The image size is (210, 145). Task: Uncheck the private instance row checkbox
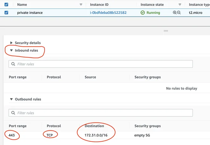6,13
